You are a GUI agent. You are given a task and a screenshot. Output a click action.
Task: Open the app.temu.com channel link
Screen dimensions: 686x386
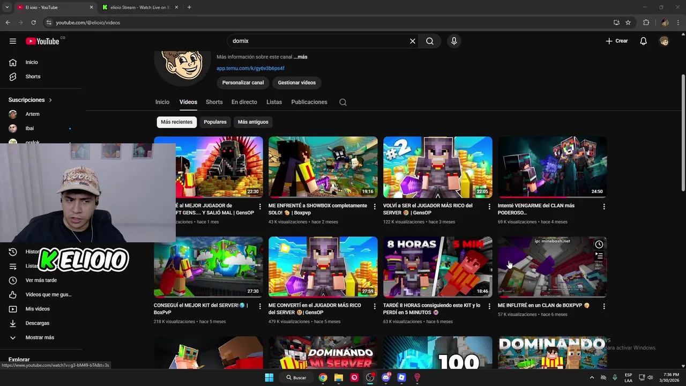click(250, 69)
